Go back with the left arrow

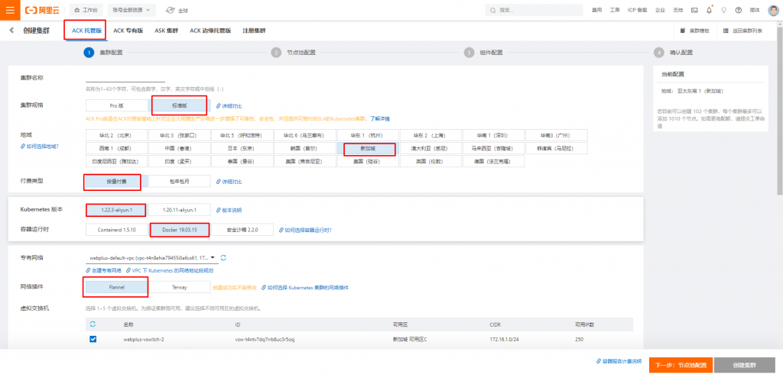point(11,31)
